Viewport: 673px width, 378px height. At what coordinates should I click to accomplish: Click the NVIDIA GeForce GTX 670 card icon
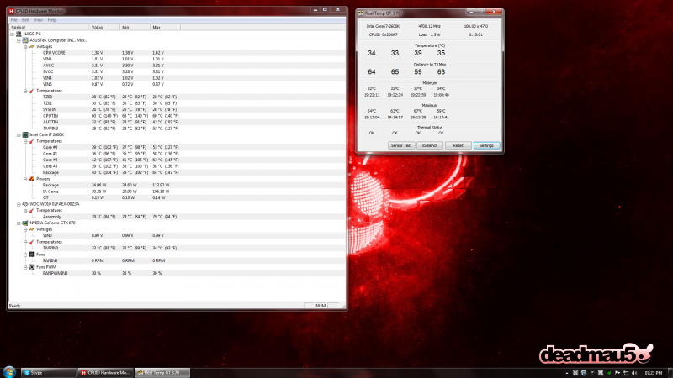[x=25, y=223]
